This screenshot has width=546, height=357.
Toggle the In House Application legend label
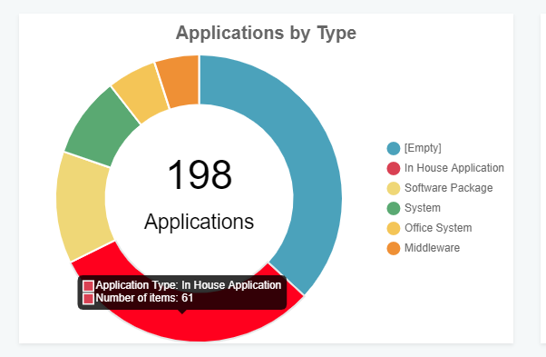454,168
